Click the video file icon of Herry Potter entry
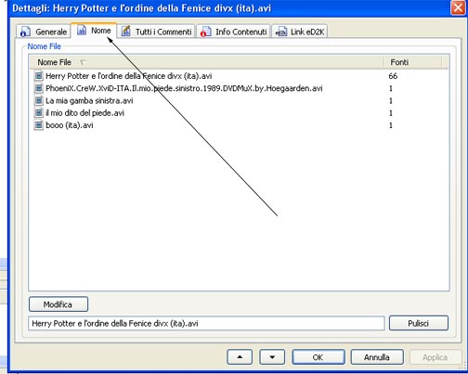The image size is (468, 374). 38,76
